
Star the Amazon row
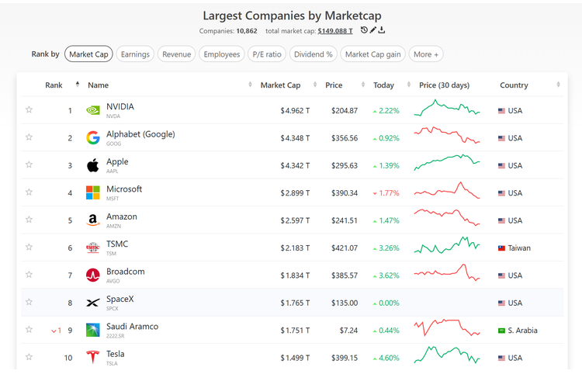[x=29, y=220]
